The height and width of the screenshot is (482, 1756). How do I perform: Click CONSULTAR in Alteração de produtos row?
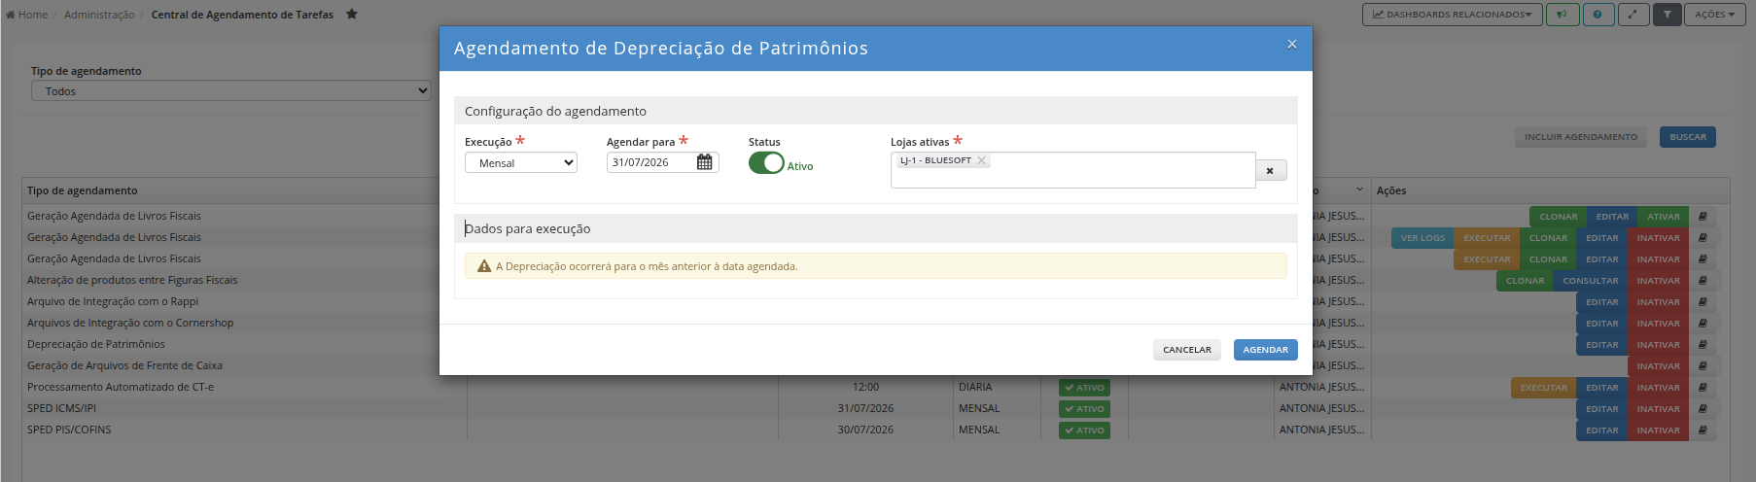[x=1591, y=281]
